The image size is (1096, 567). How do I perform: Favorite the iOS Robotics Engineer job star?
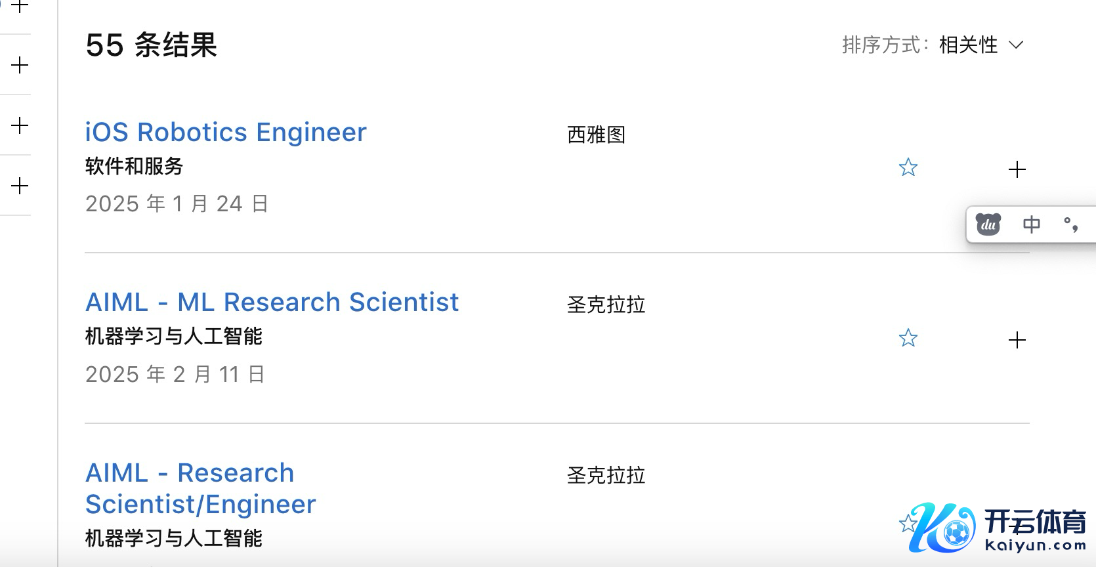pyautogui.click(x=908, y=168)
